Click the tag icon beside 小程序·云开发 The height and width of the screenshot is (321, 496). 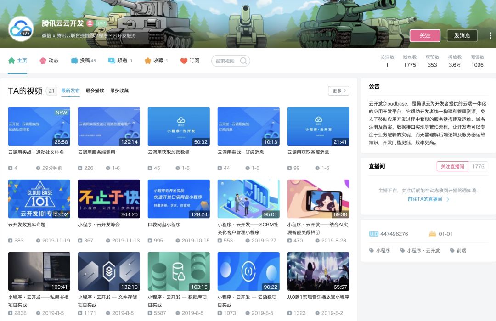(402, 250)
